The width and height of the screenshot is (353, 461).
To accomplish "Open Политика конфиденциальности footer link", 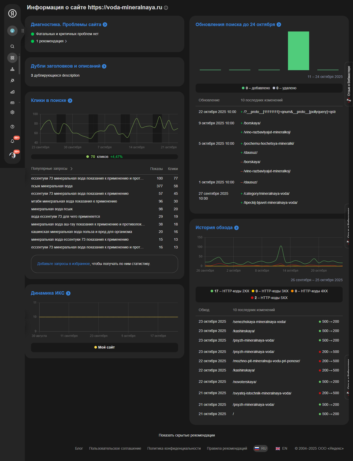I will [x=174, y=449].
